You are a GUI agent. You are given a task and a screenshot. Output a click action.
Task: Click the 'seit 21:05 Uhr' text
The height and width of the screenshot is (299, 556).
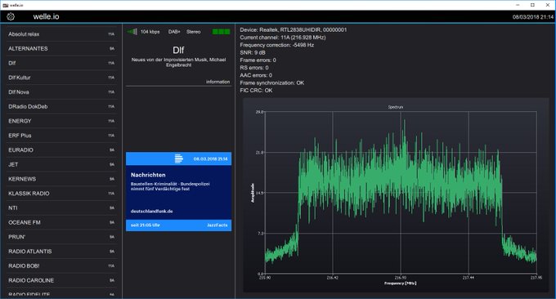tap(145, 225)
